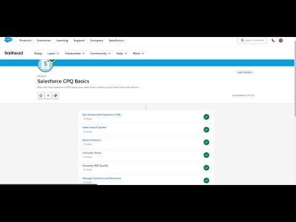Click checkmark for Calculate Prices

[x=206, y=155]
